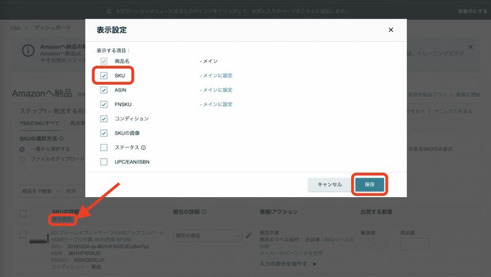Screen dimensions: 491x277
Task: Click the disabled 商品名 checkbox
Action: coord(104,61)
